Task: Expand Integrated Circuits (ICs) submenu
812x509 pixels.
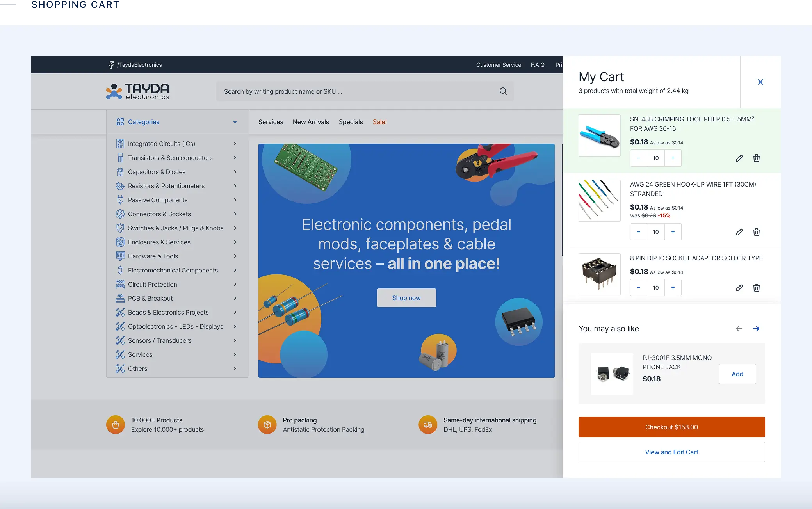Action: [x=235, y=144]
